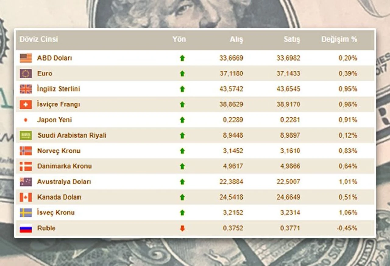Select the Suudi Arabistan Riyali flag

[x=26, y=135]
